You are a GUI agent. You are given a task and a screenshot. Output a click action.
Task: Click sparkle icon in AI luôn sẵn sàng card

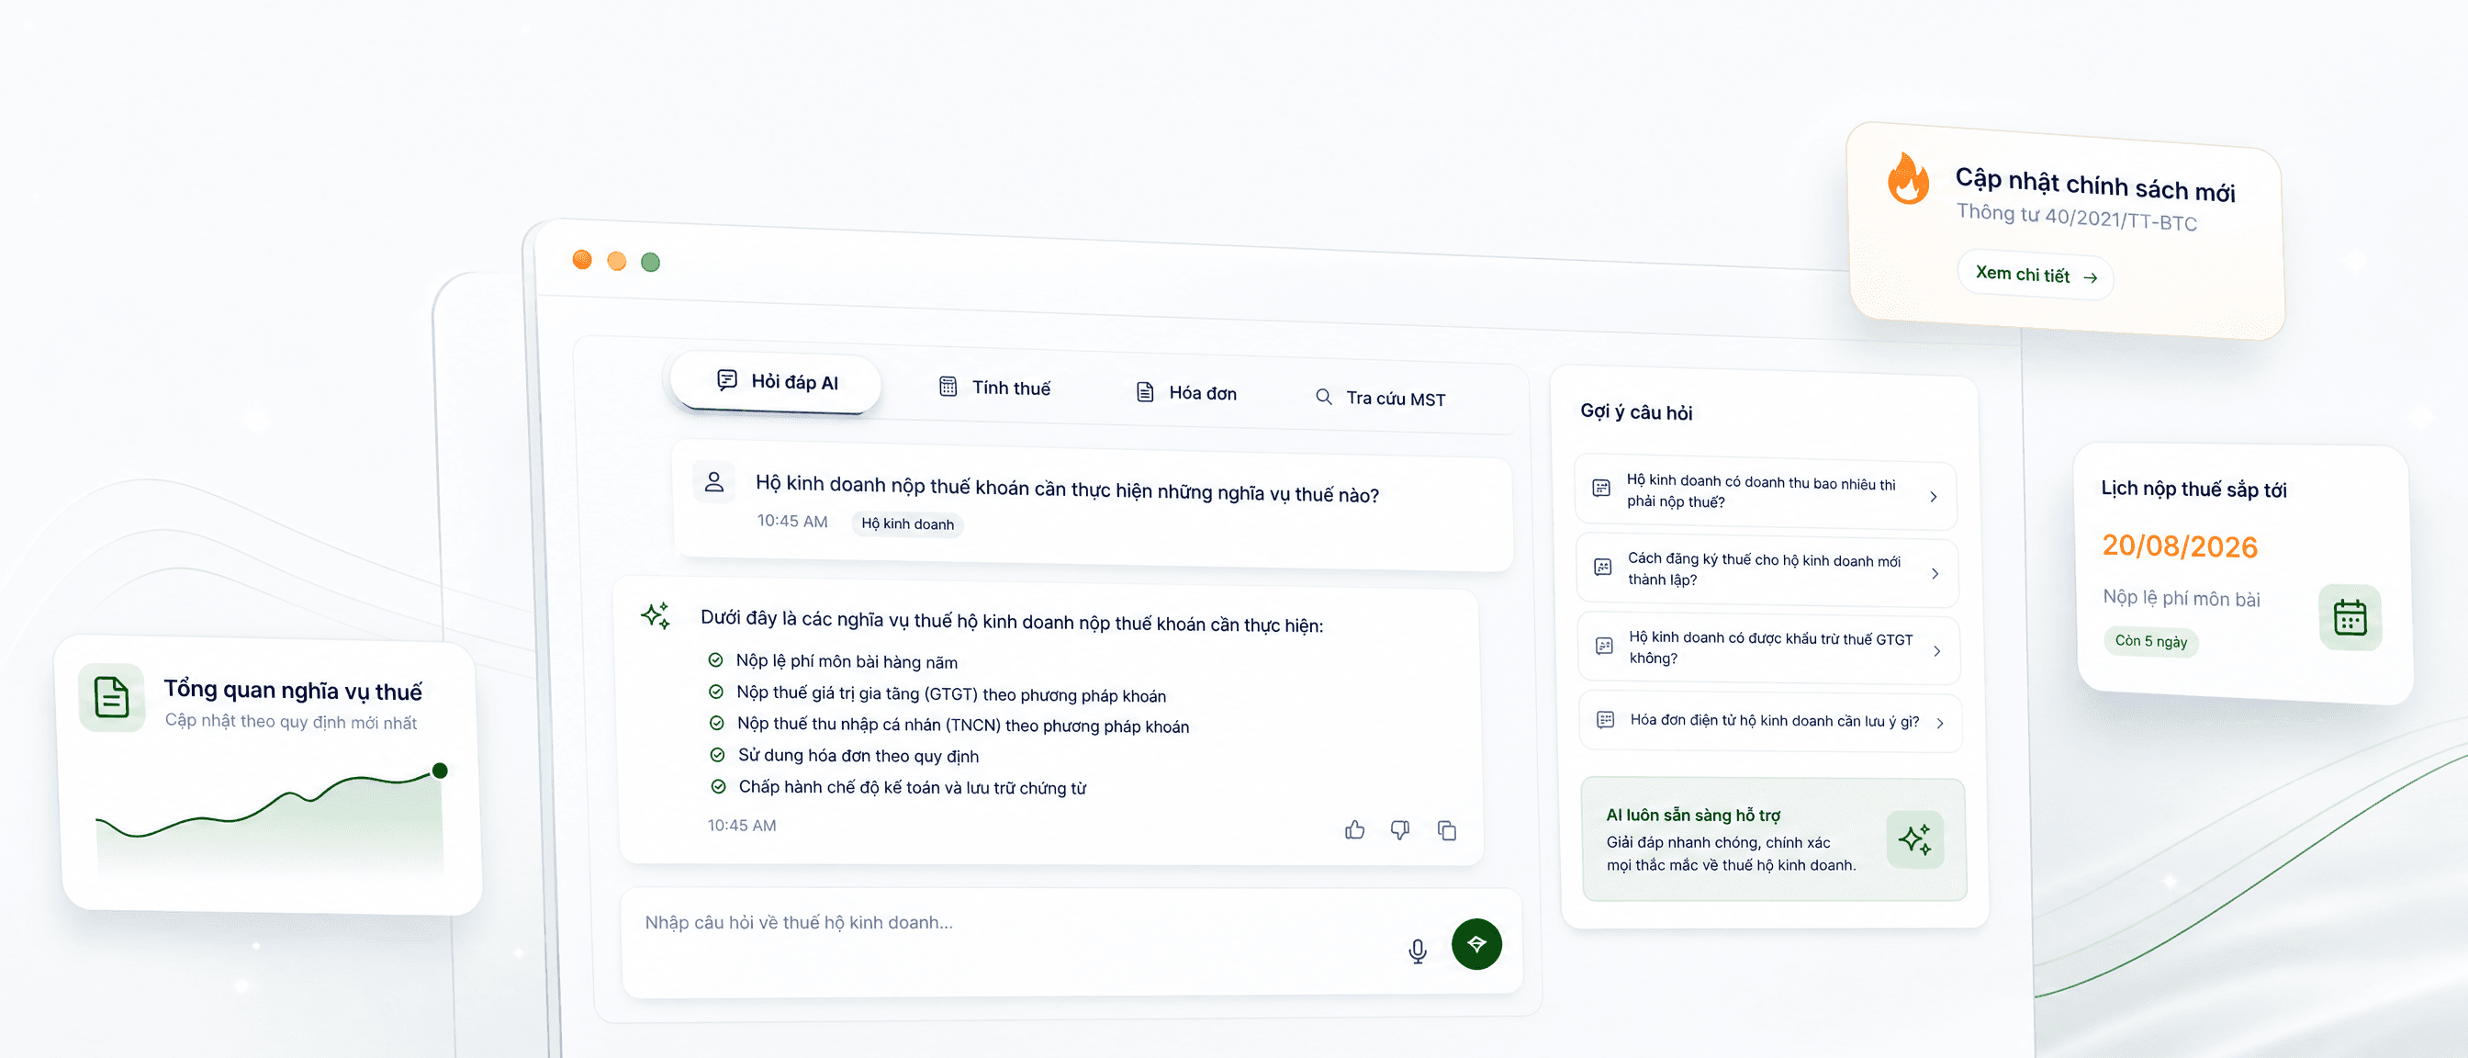tap(1915, 839)
